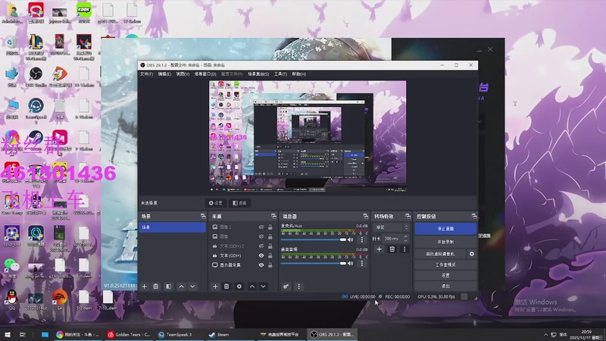Toggle the lock on 图像 2 source

coord(270,227)
